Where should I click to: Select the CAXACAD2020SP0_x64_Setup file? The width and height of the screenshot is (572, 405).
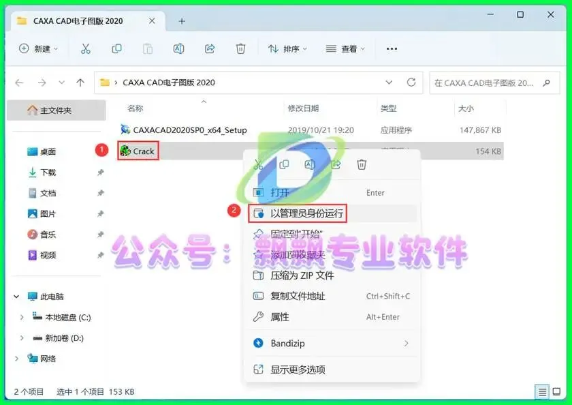[190, 130]
